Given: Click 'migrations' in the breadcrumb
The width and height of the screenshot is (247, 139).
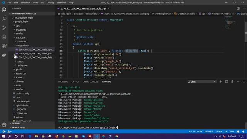Looking at the screenshot, I should click(92, 14).
